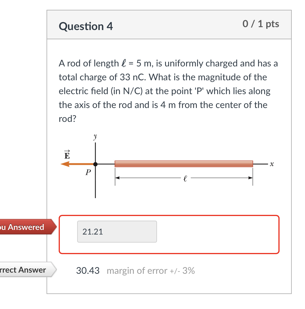Click the x-axis label in the diagram
305x309 pixels.
coord(271,164)
